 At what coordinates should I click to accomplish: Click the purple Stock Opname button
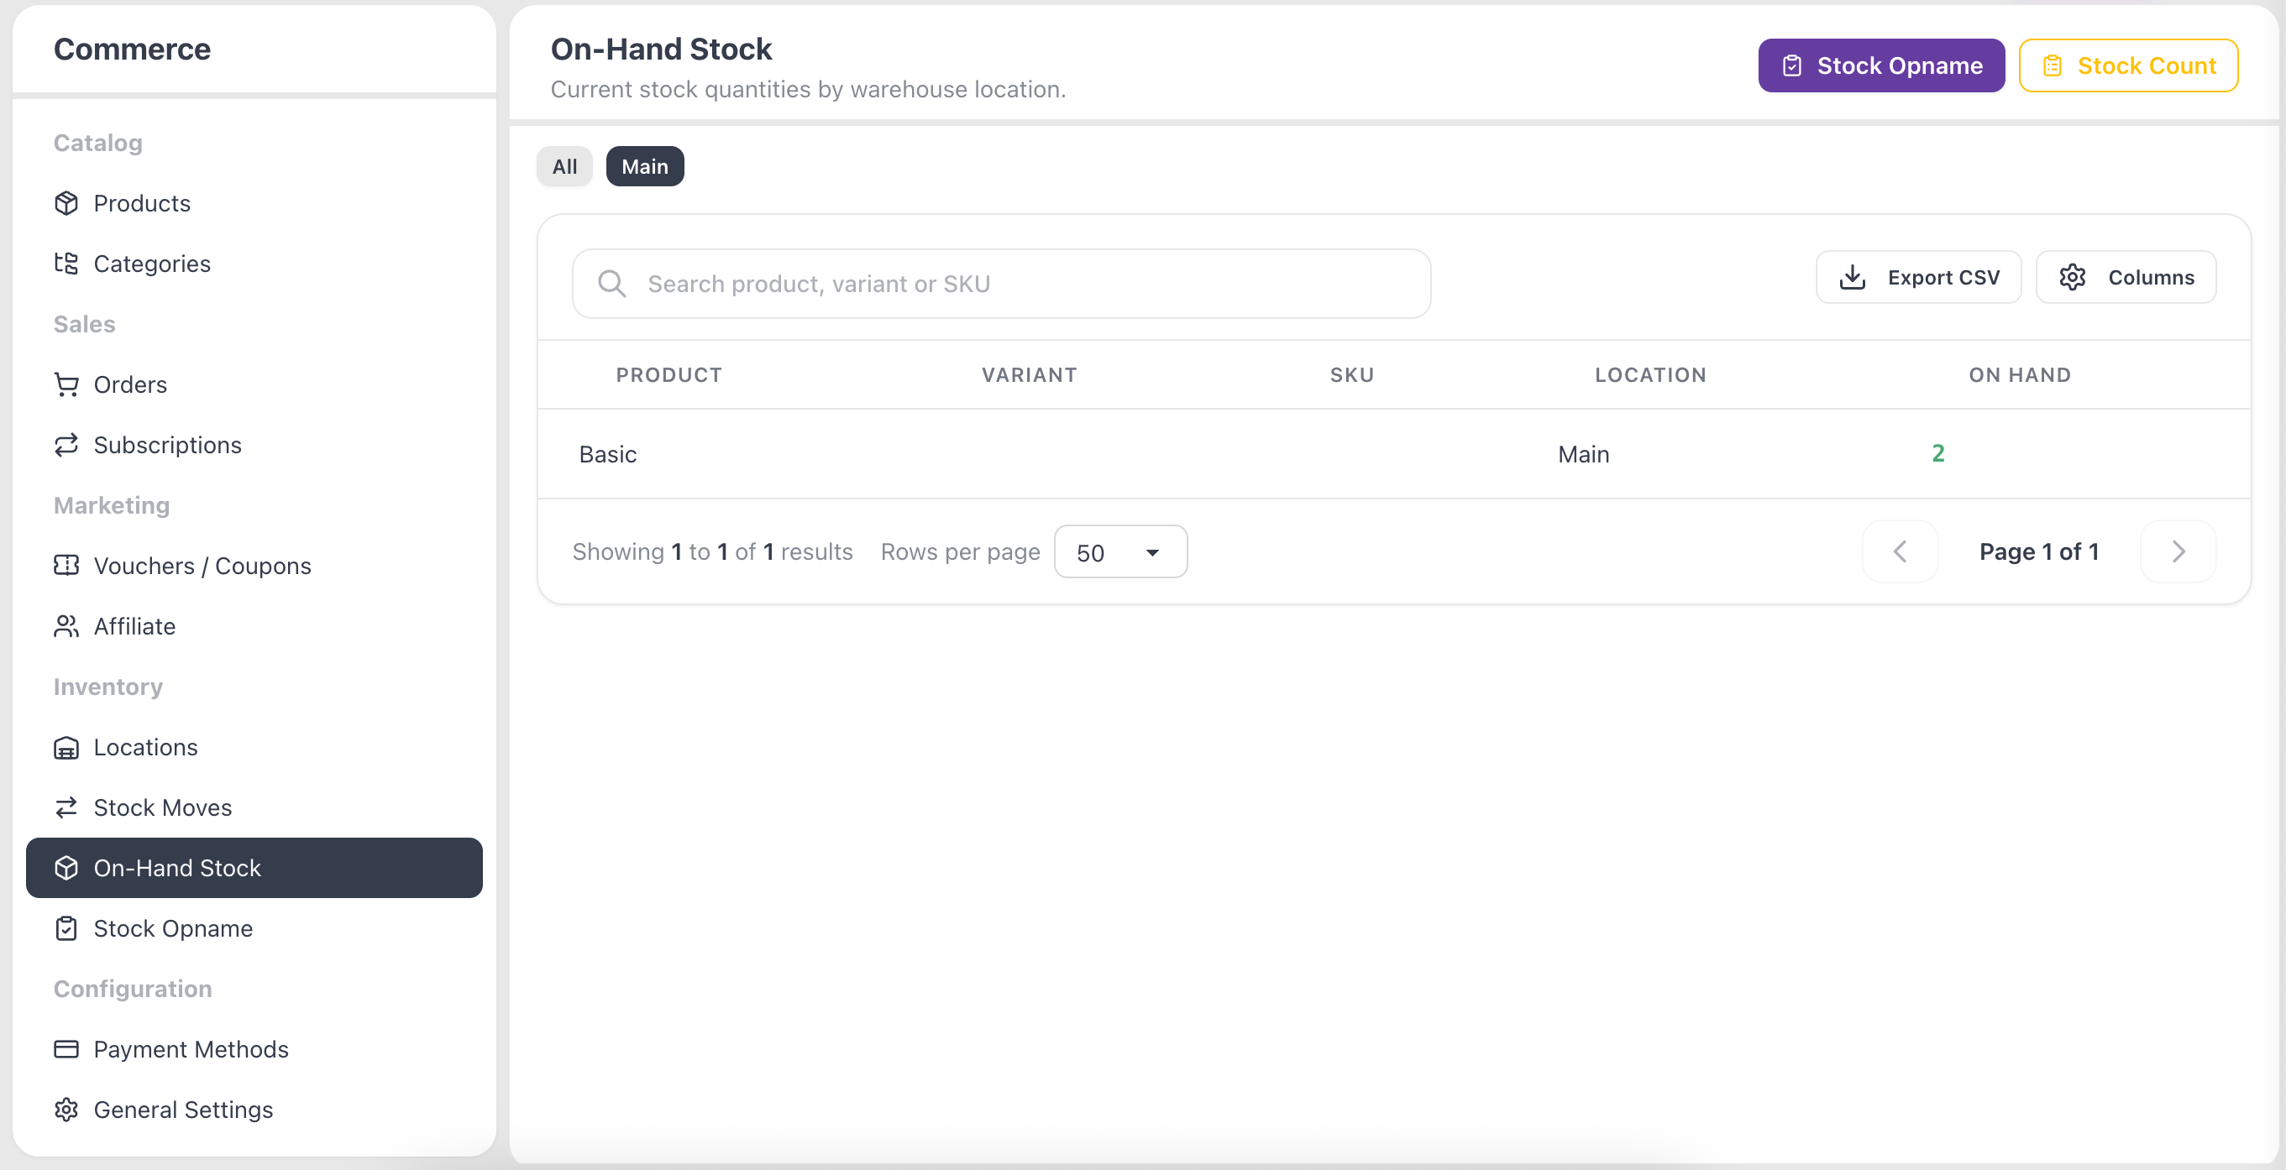tap(1881, 65)
